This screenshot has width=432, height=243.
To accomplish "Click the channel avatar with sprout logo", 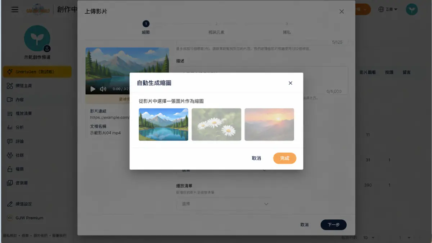I will pos(37,38).
